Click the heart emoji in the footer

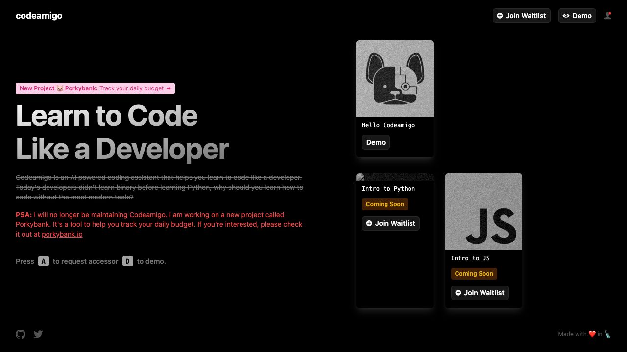pyautogui.click(x=592, y=334)
